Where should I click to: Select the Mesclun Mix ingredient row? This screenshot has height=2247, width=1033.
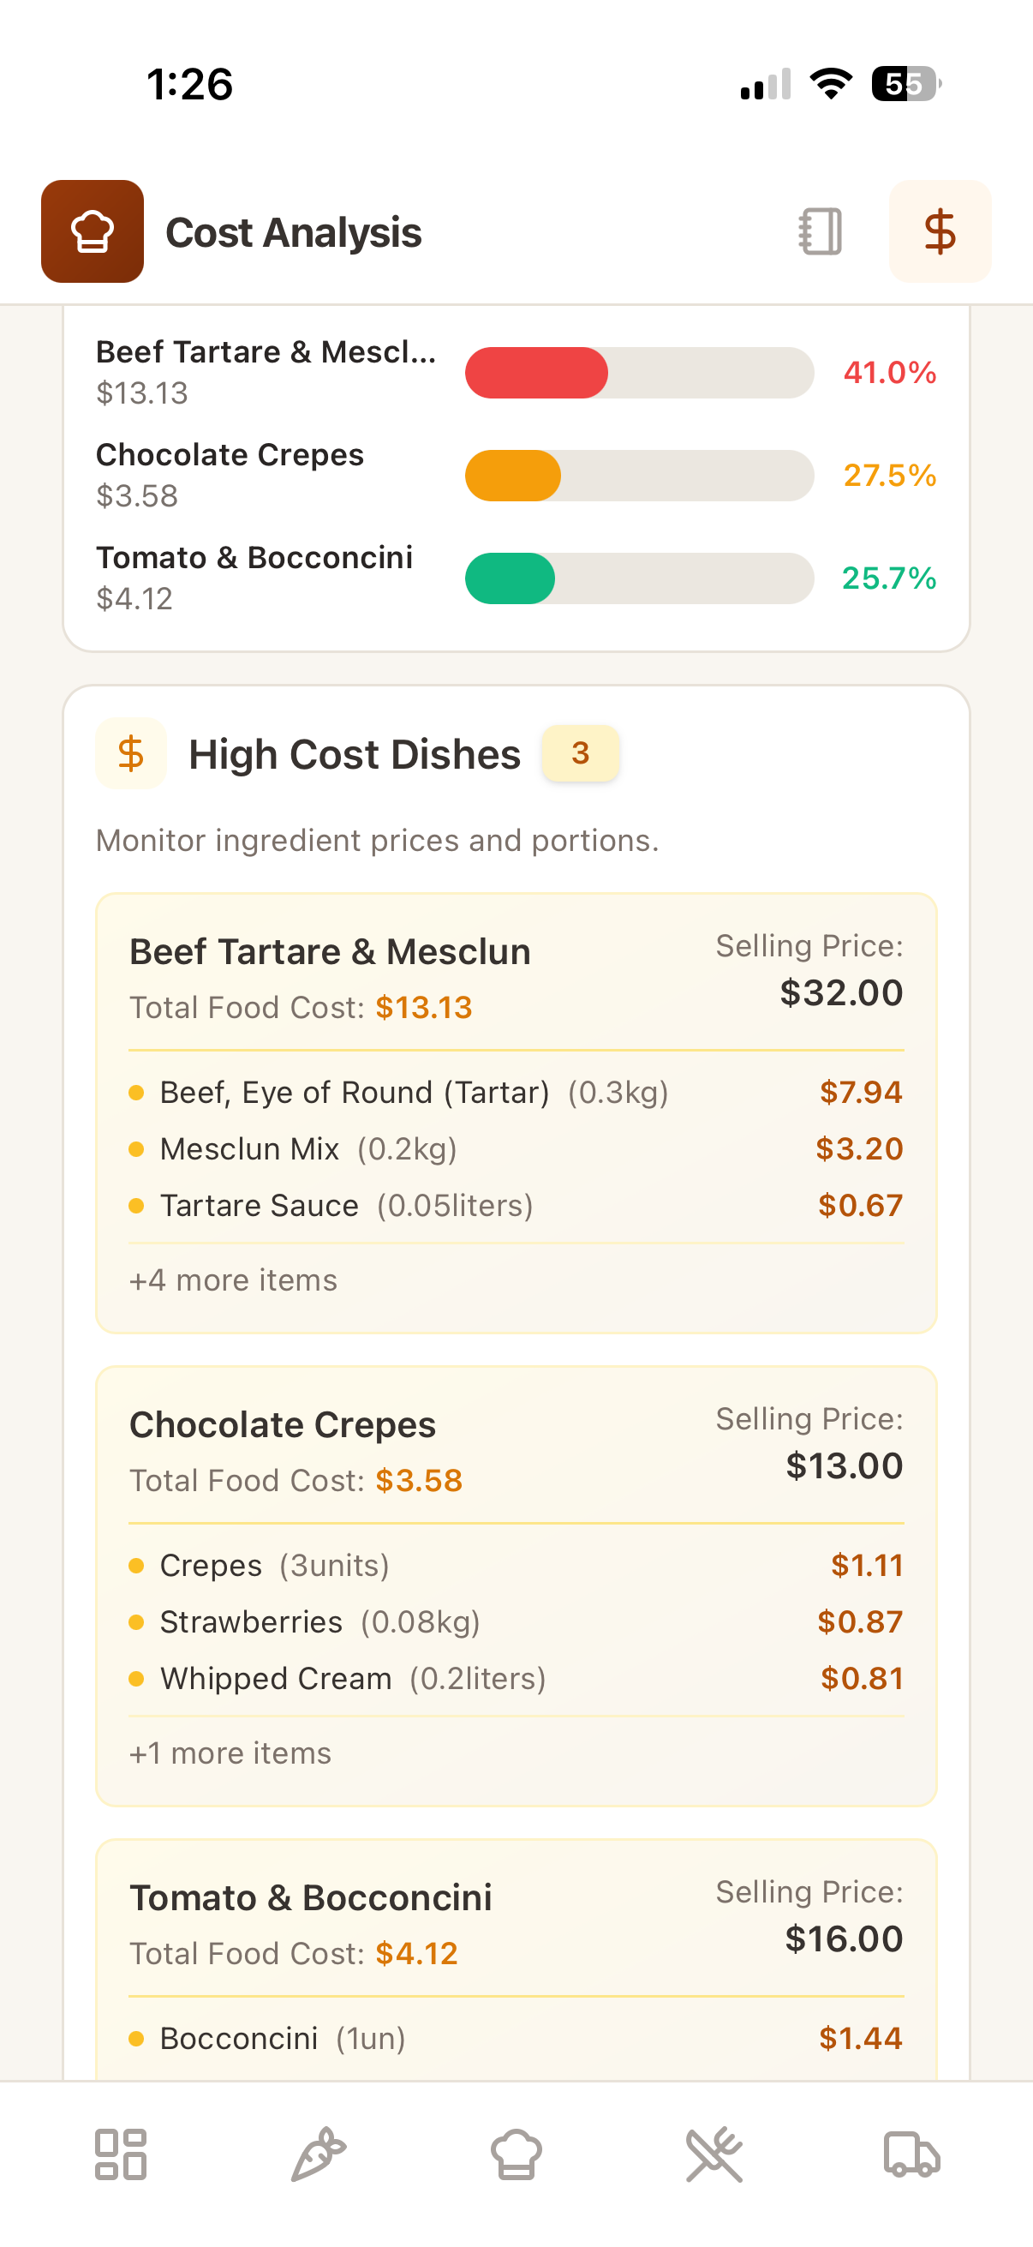point(514,1149)
